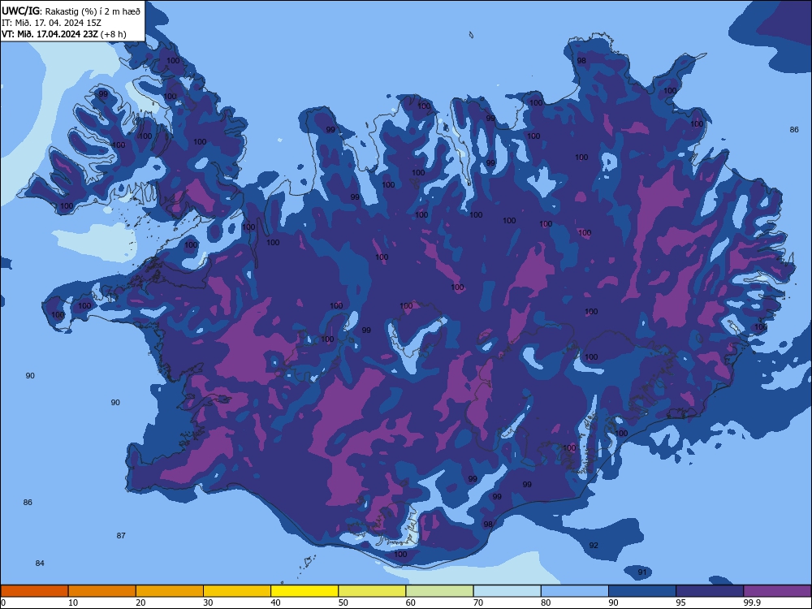Pick the pale blue 70–80 legend swatch

pyautogui.click(x=508, y=591)
